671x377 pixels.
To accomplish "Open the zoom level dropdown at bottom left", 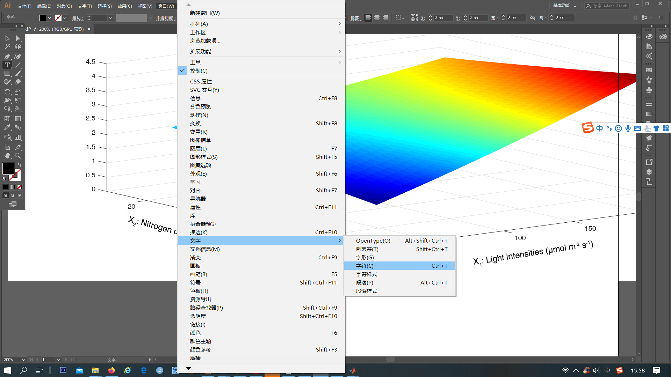I will [23, 360].
